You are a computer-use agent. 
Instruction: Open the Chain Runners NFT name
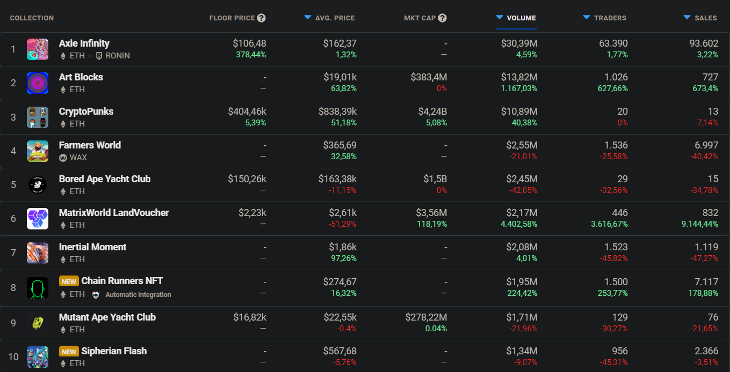click(122, 281)
